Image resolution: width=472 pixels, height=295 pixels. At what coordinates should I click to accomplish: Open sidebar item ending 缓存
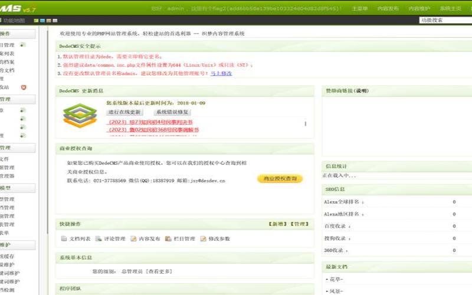click(7, 256)
